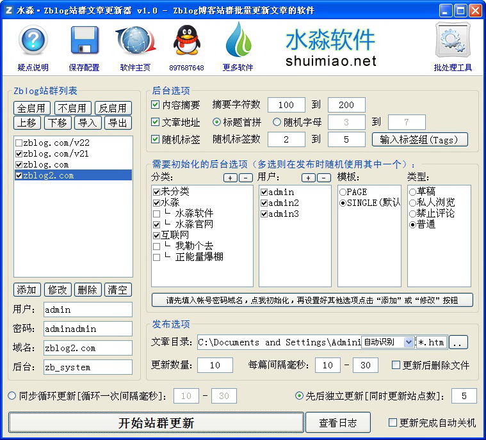This screenshot has width=486, height=440.
Task: Choose the 草稿 article type
Action: 412,192
